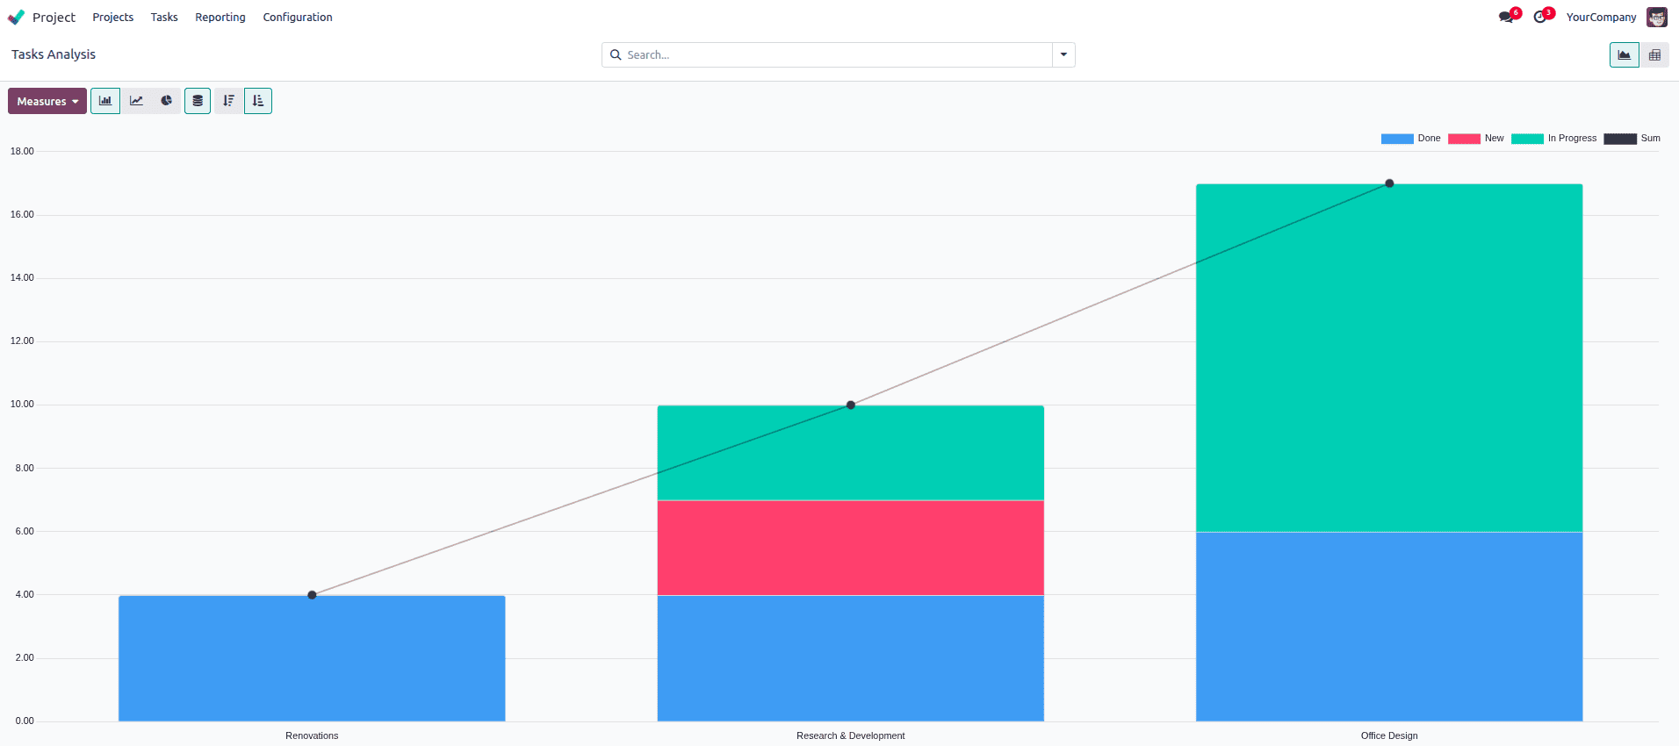Click Research & Development Done segment

pos(850,658)
